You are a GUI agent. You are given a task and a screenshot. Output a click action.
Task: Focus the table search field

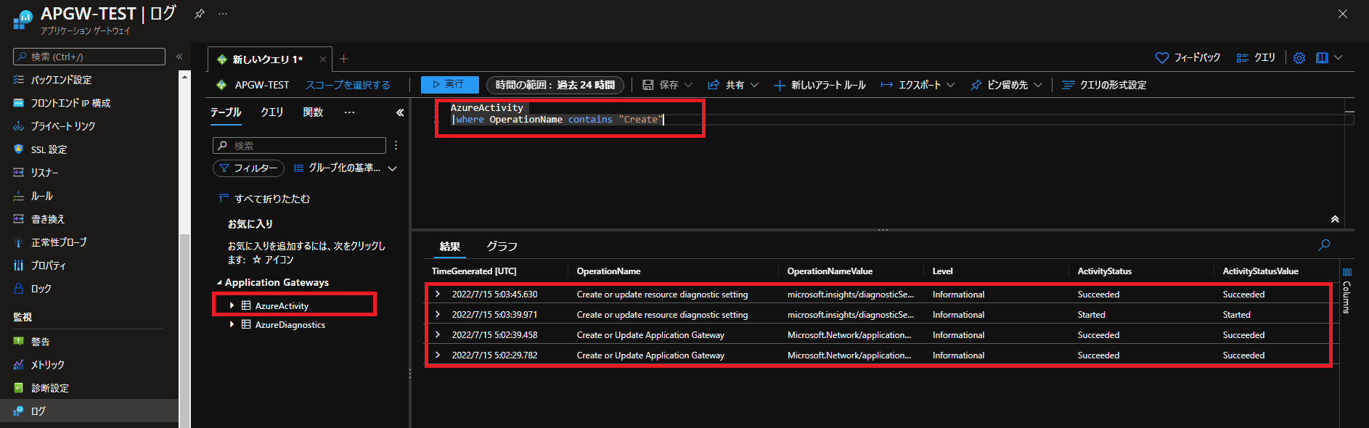coord(299,146)
